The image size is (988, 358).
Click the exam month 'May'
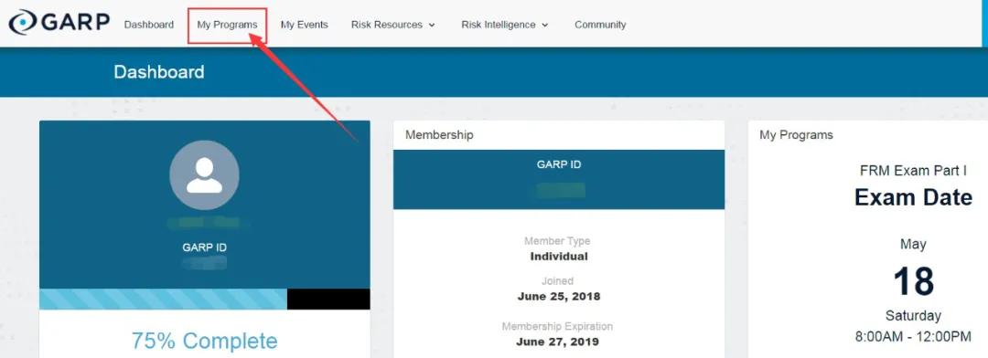913,244
